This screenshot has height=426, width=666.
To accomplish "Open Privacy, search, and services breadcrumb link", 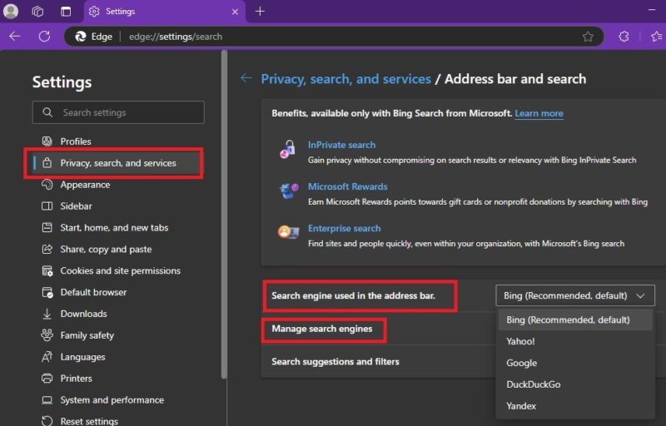I will point(345,79).
